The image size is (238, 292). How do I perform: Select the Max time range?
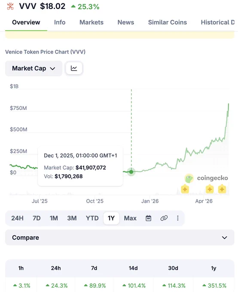(130, 218)
